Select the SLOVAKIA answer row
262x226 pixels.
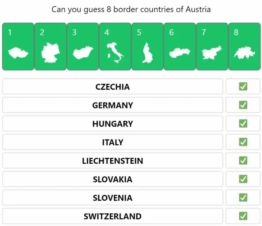coord(112,179)
